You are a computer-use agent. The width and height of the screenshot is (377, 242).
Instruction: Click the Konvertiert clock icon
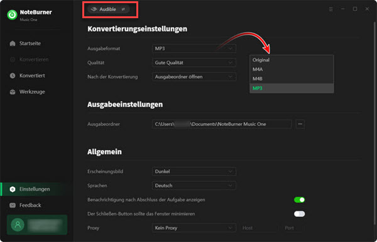click(13, 76)
